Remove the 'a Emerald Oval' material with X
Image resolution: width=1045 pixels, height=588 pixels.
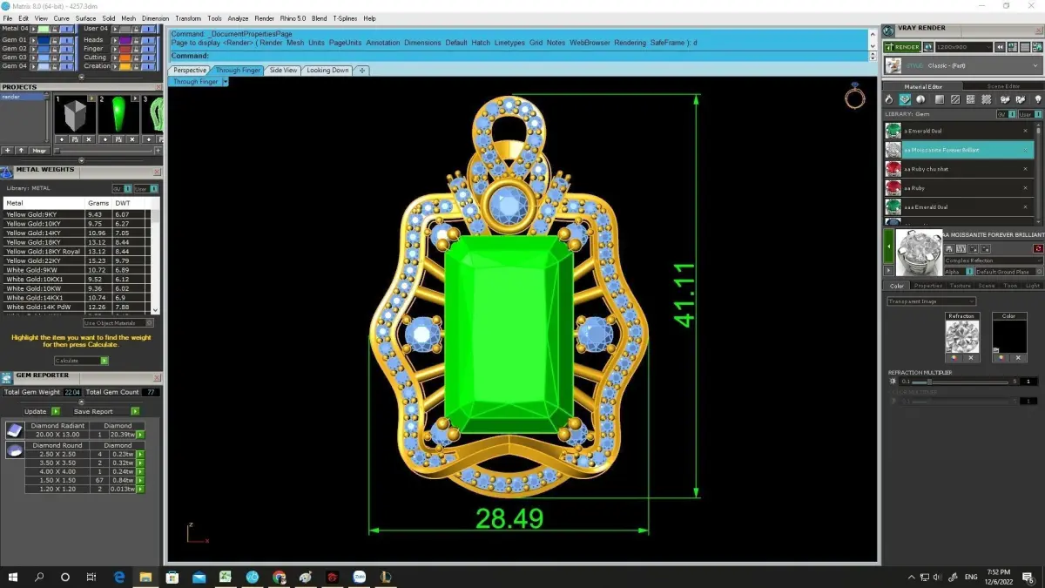coord(1025,131)
